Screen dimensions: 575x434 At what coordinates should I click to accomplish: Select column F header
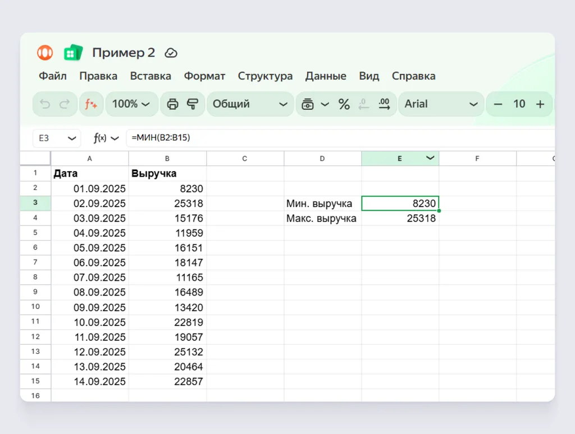pyautogui.click(x=477, y=159)
